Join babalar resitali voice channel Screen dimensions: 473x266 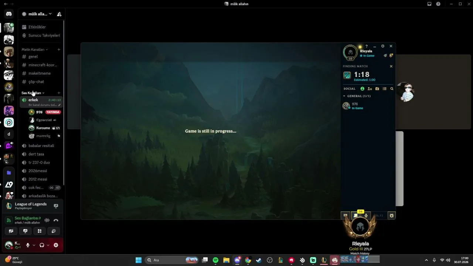click(x=41, y=146)
